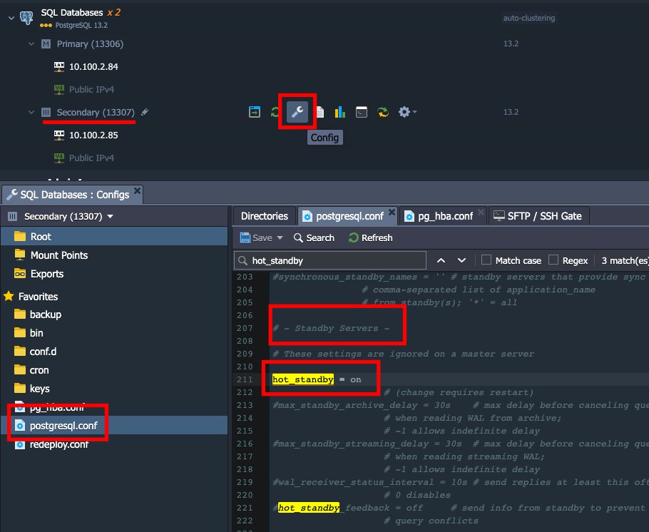Click the Open in Browser icon
This screenshot has height=532, width=649.
click(255, 112)
